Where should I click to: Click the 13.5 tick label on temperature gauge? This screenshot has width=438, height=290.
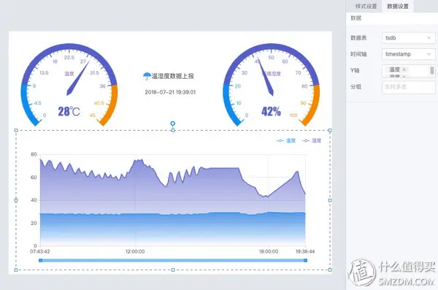pos(44,73)
